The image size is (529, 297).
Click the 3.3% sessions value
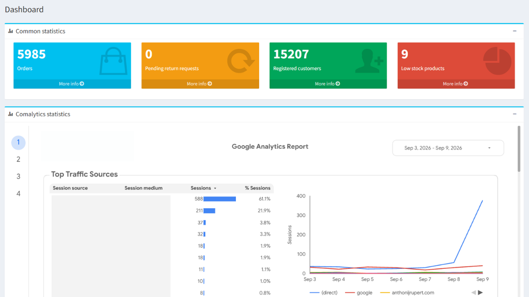[265, 234]
